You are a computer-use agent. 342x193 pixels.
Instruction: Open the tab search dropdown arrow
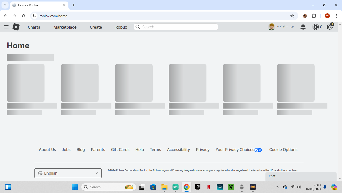tap(5, 5)
